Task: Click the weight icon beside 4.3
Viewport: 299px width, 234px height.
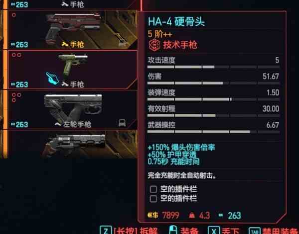Action: [x=192, y=216]
